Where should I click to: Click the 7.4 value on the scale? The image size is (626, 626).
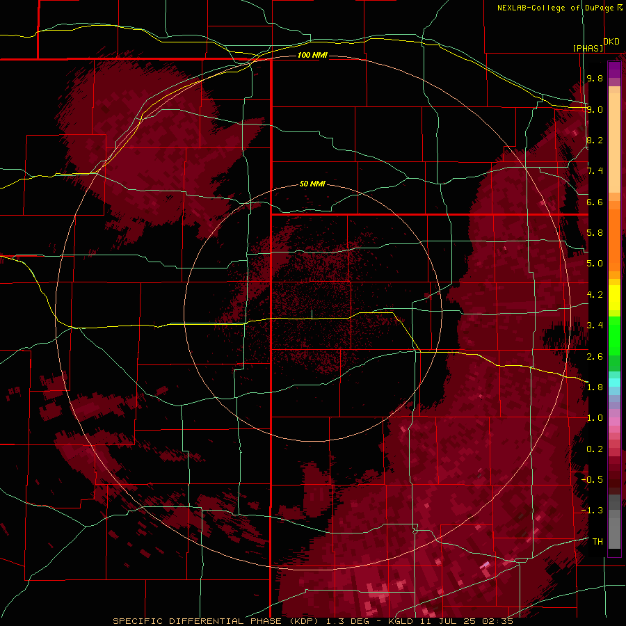pyautogui.click(x=595, y=171)
